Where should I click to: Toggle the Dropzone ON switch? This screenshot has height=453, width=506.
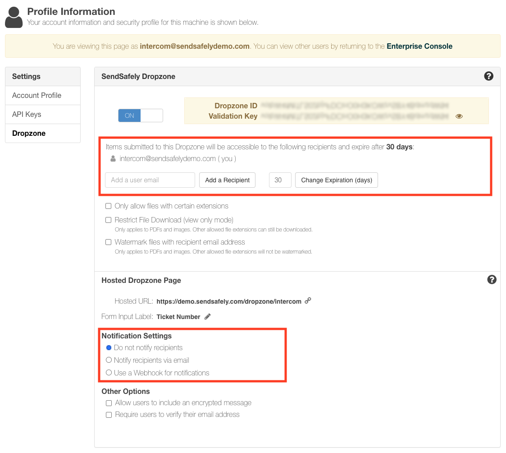coord(140,116)
